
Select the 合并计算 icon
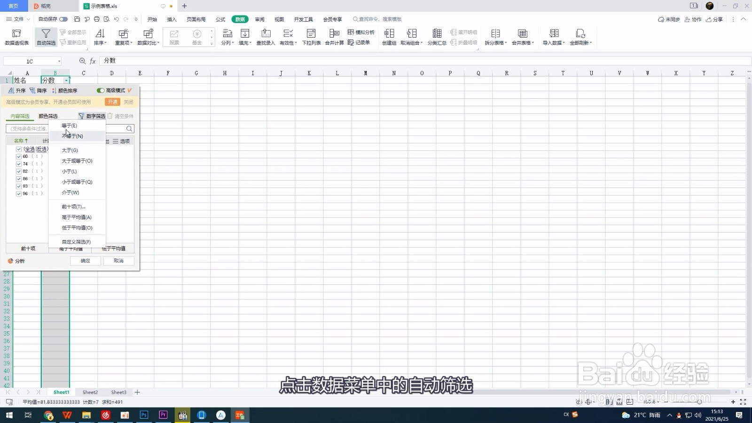pos(334,33)
